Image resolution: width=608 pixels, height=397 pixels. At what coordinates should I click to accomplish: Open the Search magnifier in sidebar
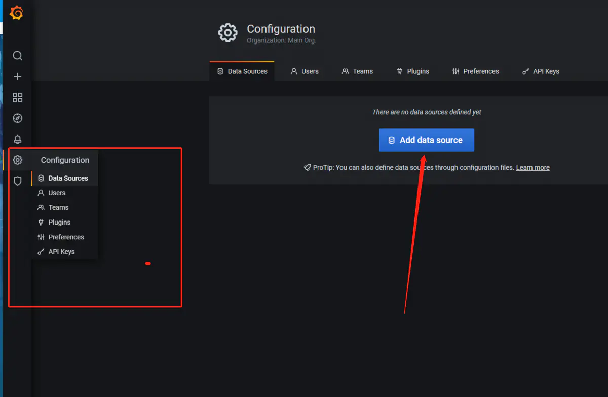pyautogui.click(x=17, y=56)
